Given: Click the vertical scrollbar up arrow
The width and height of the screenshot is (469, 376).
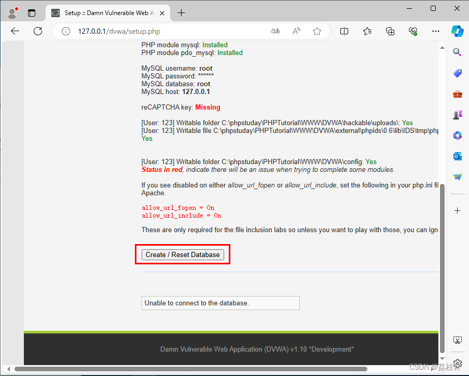Looking at the screenshot, I should click(442, 48).
